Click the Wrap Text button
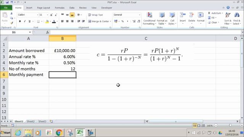The width and height of the screenshot is (244, 137). coord(95,15)
